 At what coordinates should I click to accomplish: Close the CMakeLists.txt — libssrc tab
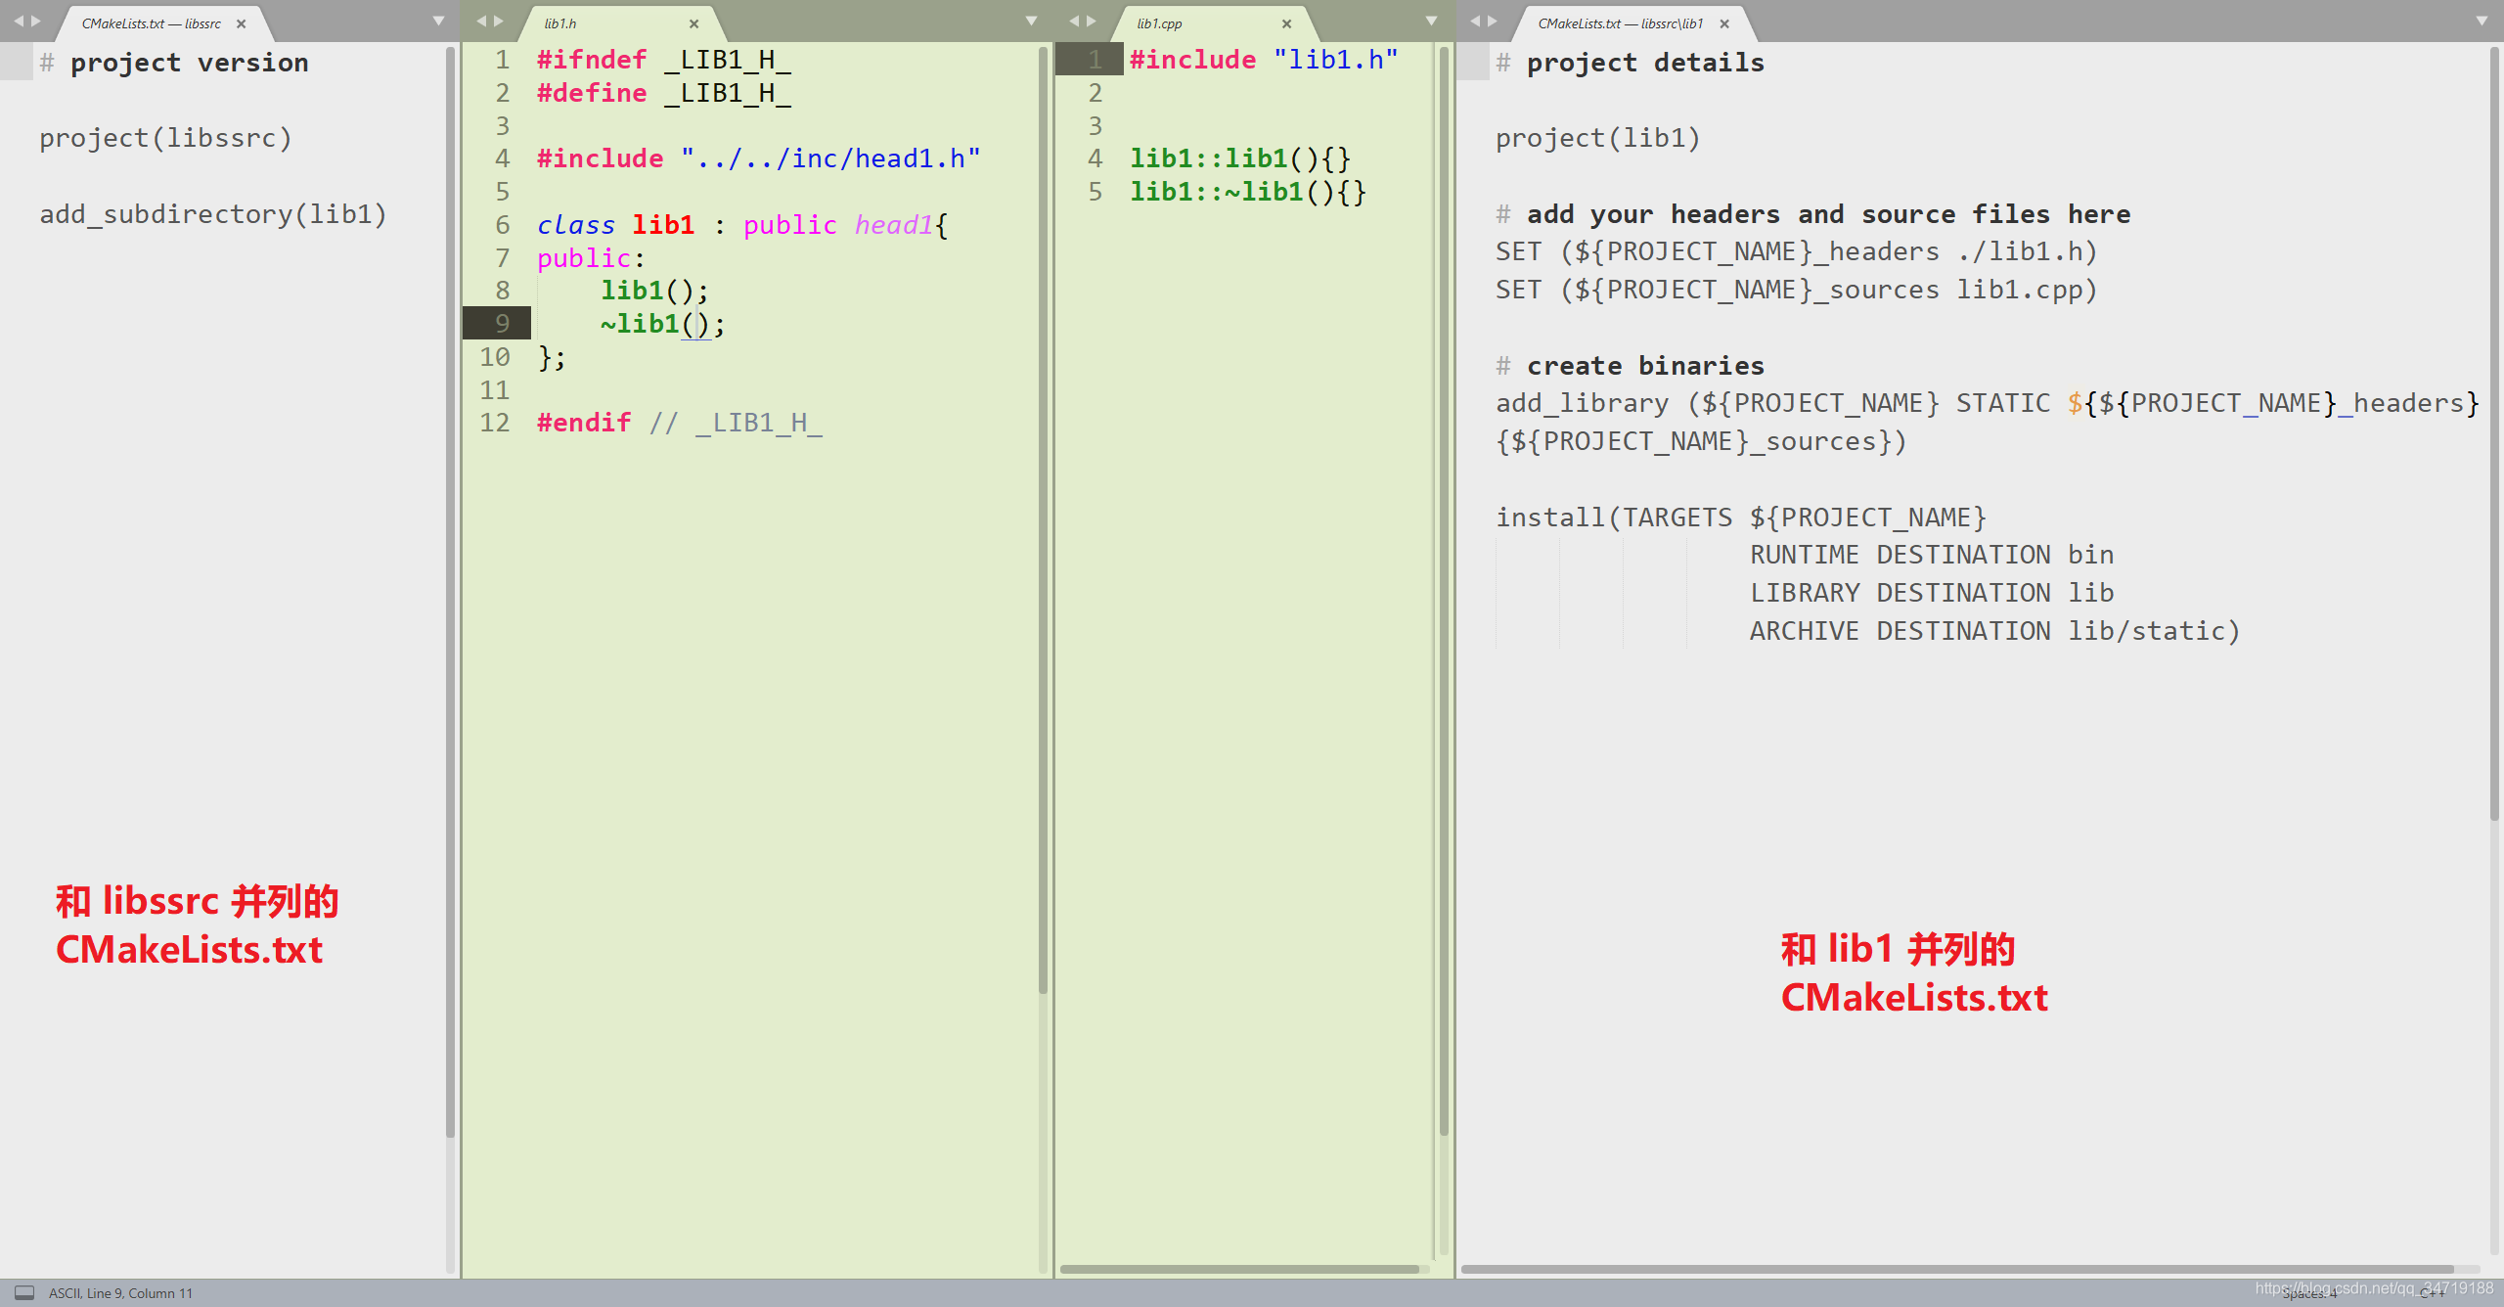[241, 23]
